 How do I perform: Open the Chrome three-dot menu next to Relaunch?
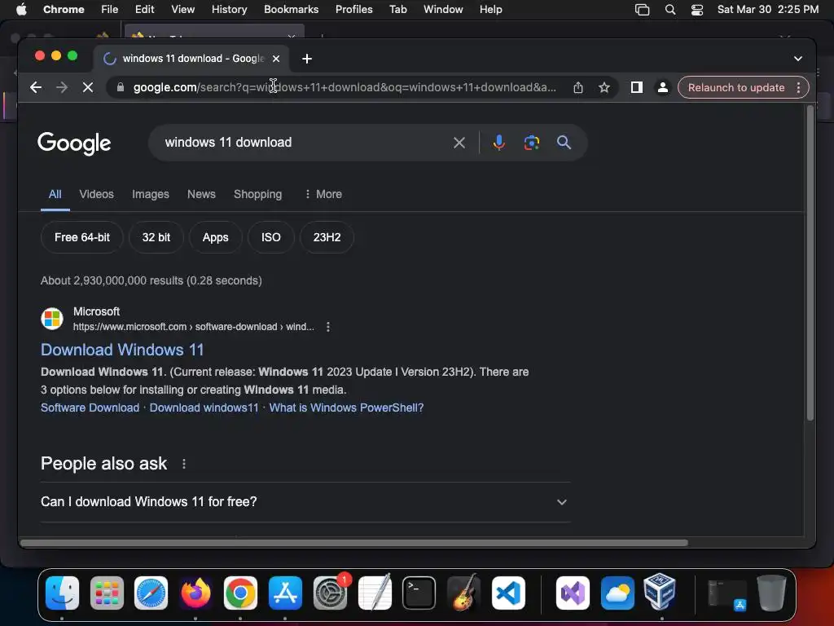point(798,87)
